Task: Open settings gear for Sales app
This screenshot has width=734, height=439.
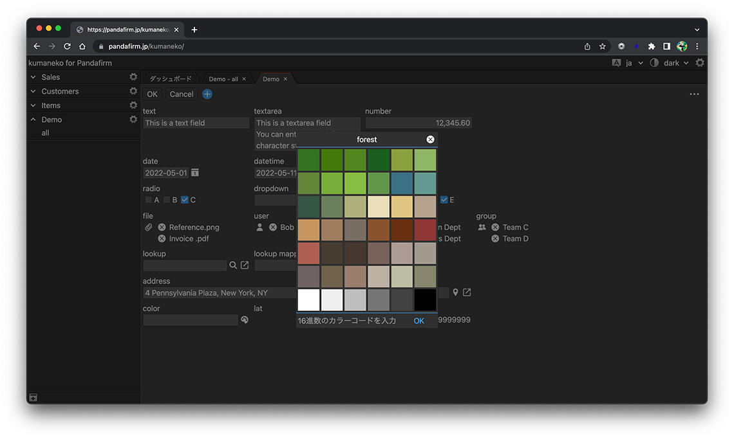Action: click(133, 77)
